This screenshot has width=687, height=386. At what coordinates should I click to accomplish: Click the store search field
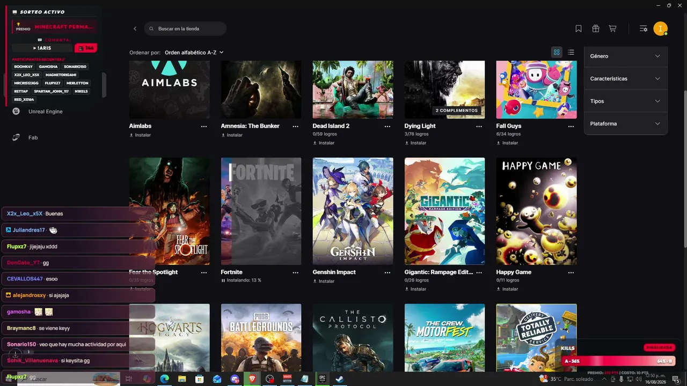(x=185, y=28)
